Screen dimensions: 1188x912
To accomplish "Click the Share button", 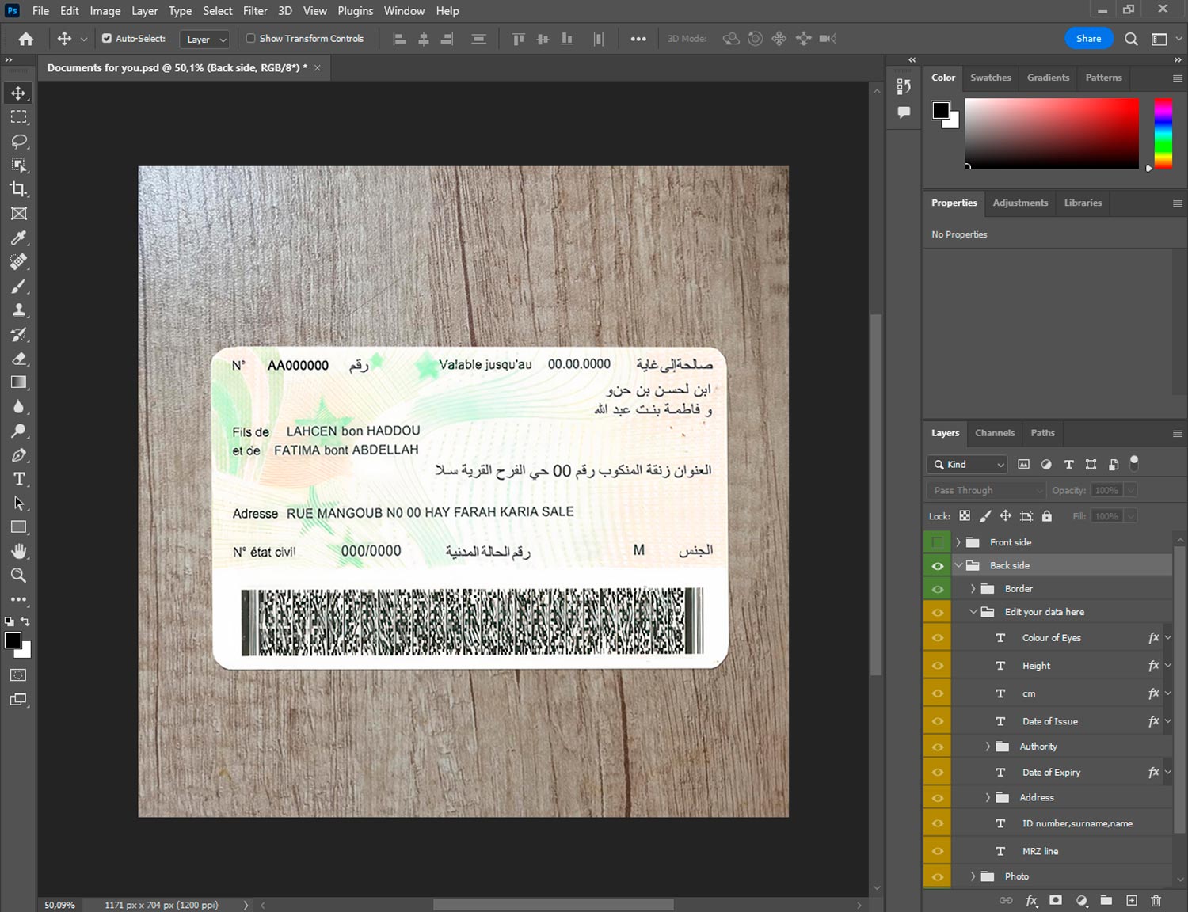I will point(1088,38).
